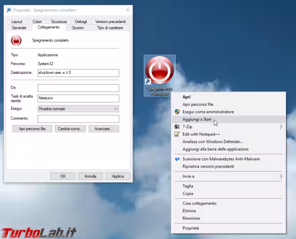Screen dimensions: 296x239
Task: Choose Proprietà from the context menu
Action: coord(191,228)
